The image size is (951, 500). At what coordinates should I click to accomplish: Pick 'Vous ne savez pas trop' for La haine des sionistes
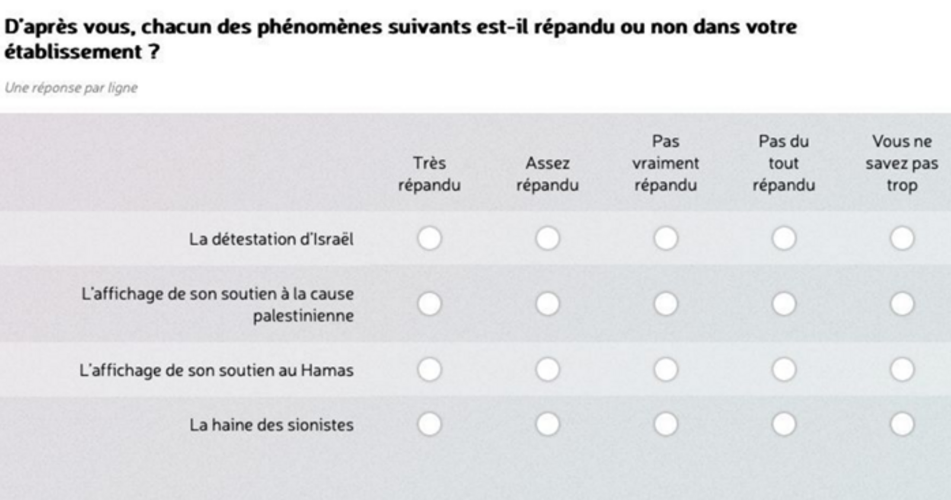(x=902, y=424)
